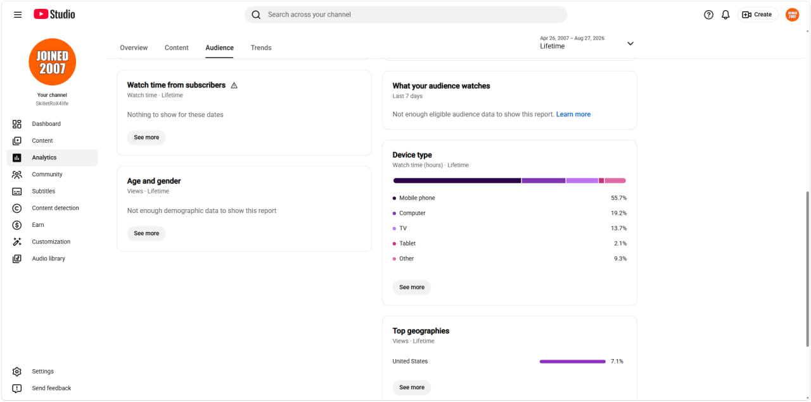Open Dashboard in the sidebar
Viewport: 811px width, 402px height.
pyautogui.click(x=52, y=124)
